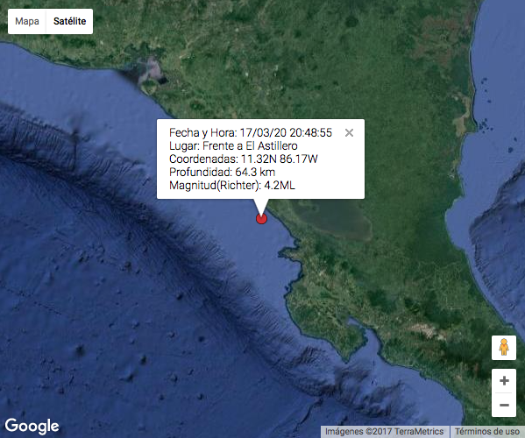This screenshot has width=525, height=438.
Task: Open the Google logo link
Action: click(x=32, y=427)
